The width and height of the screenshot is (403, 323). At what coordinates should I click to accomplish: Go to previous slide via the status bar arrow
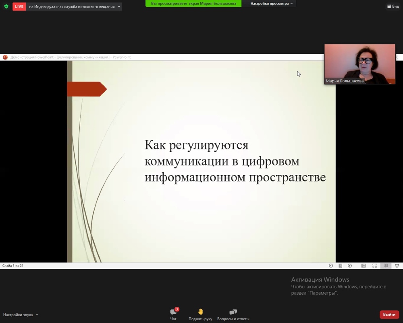(331, 266)
